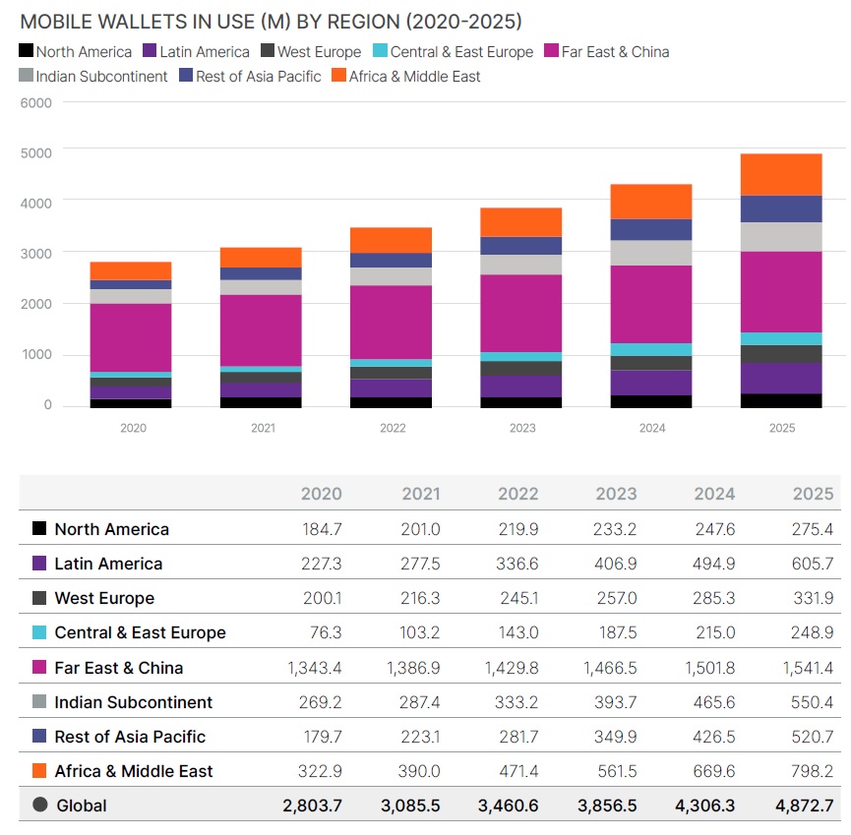Click the Global row circle icon
The height and width of the screenshot is (835, 851).
39,805
